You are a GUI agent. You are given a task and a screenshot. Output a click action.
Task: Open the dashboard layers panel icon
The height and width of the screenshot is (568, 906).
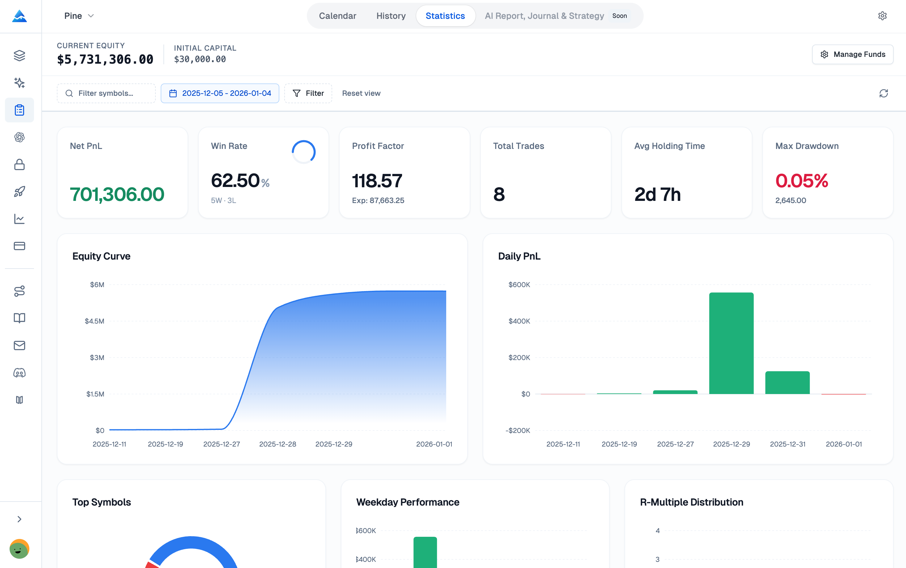point(19,56)
